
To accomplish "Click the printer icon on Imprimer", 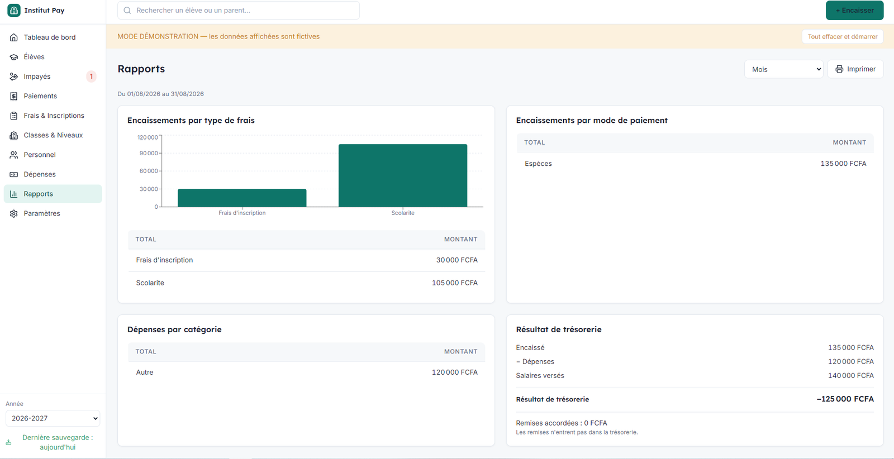I will (x=839, y=69).
